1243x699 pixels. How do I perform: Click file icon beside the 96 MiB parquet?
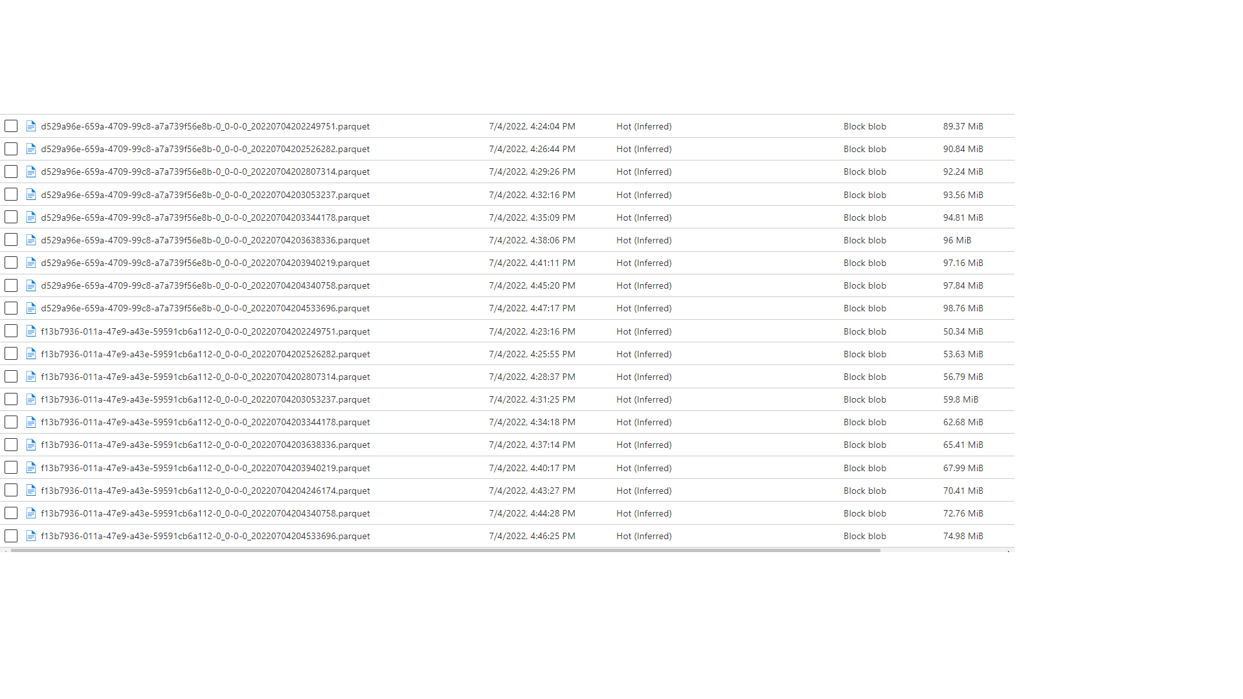tap(30, 240)
